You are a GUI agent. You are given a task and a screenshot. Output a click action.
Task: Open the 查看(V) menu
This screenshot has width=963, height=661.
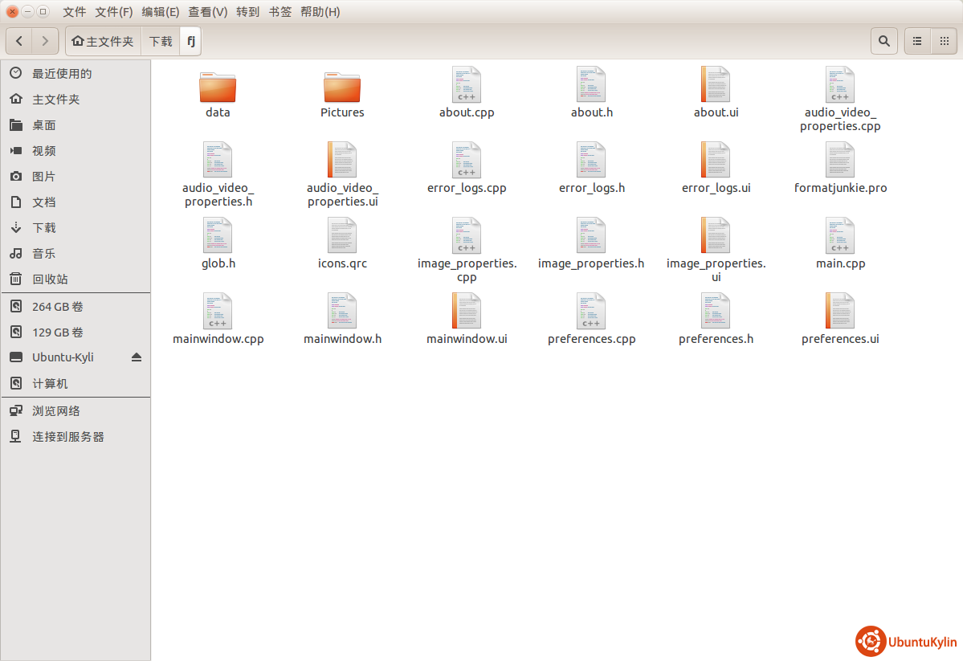coord(207,12)
